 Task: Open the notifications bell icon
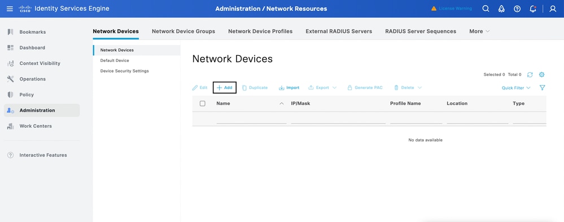pyautogui.click(x=533, y=8)
